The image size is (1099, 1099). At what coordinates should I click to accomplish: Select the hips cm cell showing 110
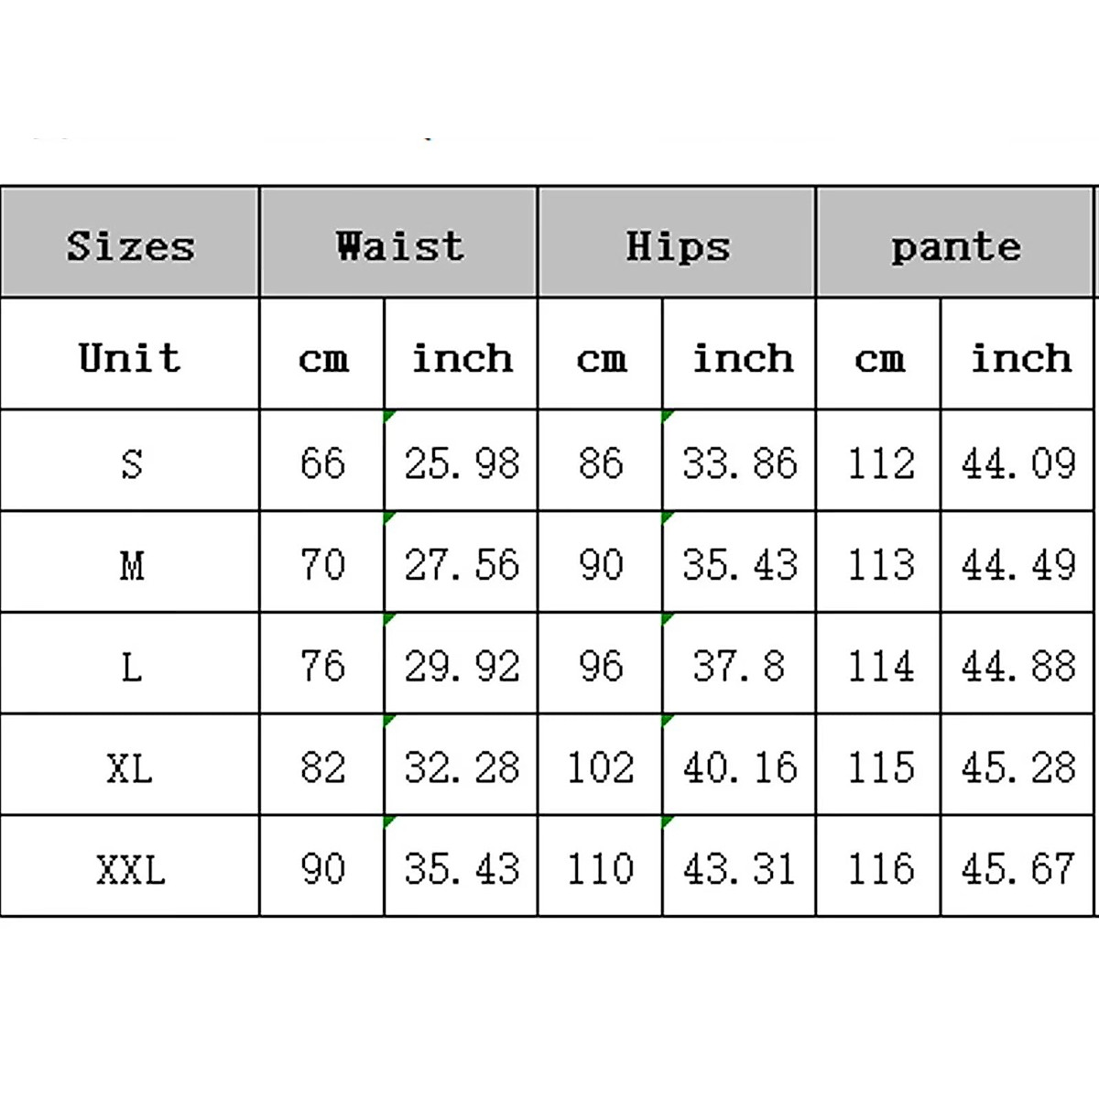tap(600, 867)
